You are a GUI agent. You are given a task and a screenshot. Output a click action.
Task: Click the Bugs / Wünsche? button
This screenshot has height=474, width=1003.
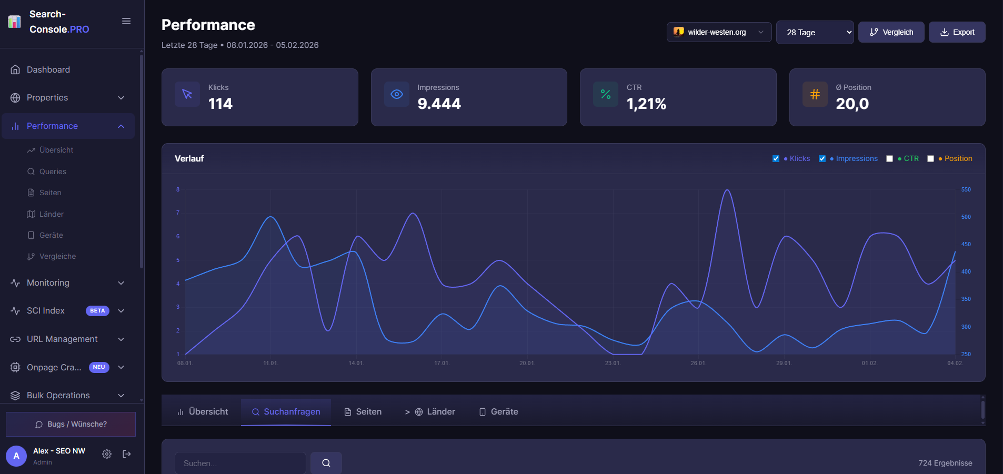pos(71,424)
